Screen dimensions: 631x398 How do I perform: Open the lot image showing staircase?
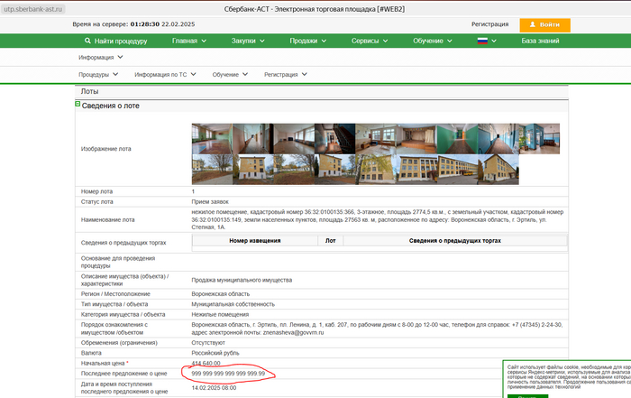tap(334, 139)
